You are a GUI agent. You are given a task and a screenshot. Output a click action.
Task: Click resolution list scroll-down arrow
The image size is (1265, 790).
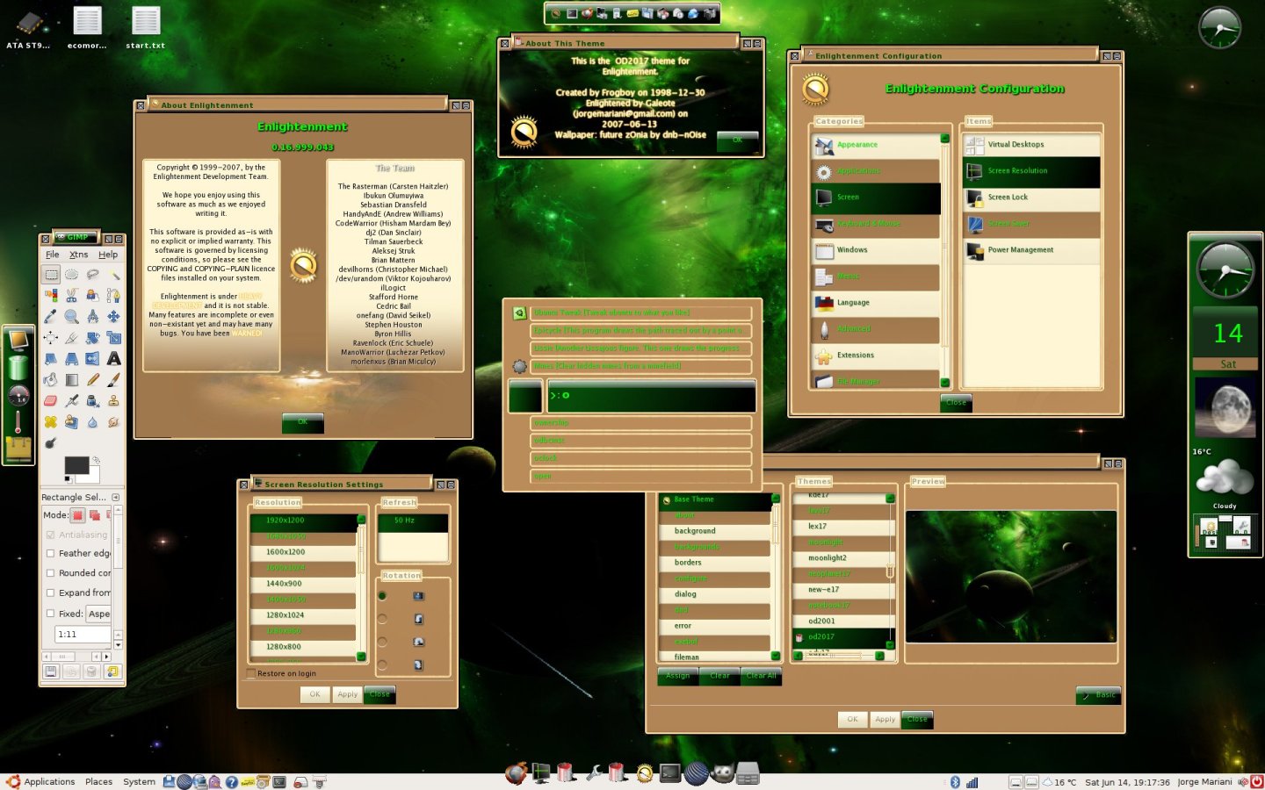click(x=361, y=656)
